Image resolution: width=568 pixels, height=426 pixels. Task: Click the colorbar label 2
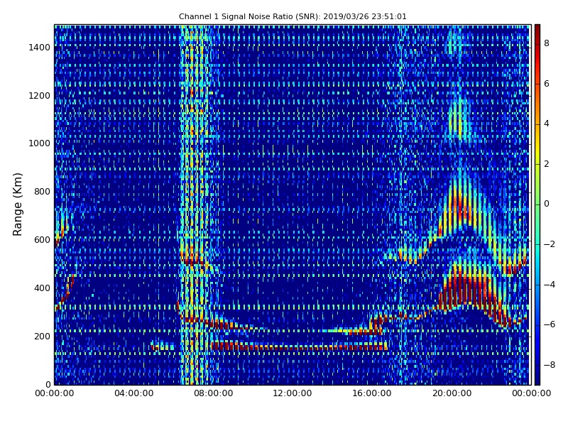click(x=547, y=164)
